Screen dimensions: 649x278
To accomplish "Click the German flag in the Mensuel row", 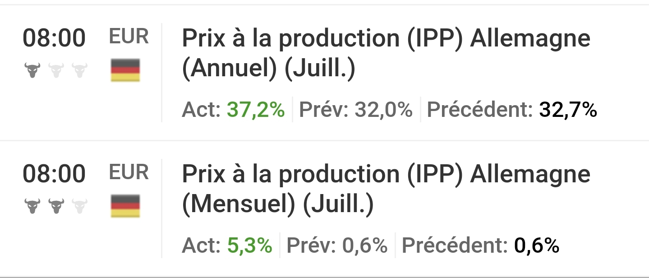I will (125, 206).
